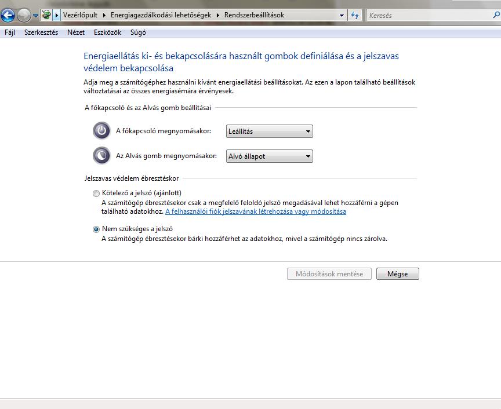
Task: Navigate to Vezérlőpult breadcrumb
Action: [x=80, y=15]
